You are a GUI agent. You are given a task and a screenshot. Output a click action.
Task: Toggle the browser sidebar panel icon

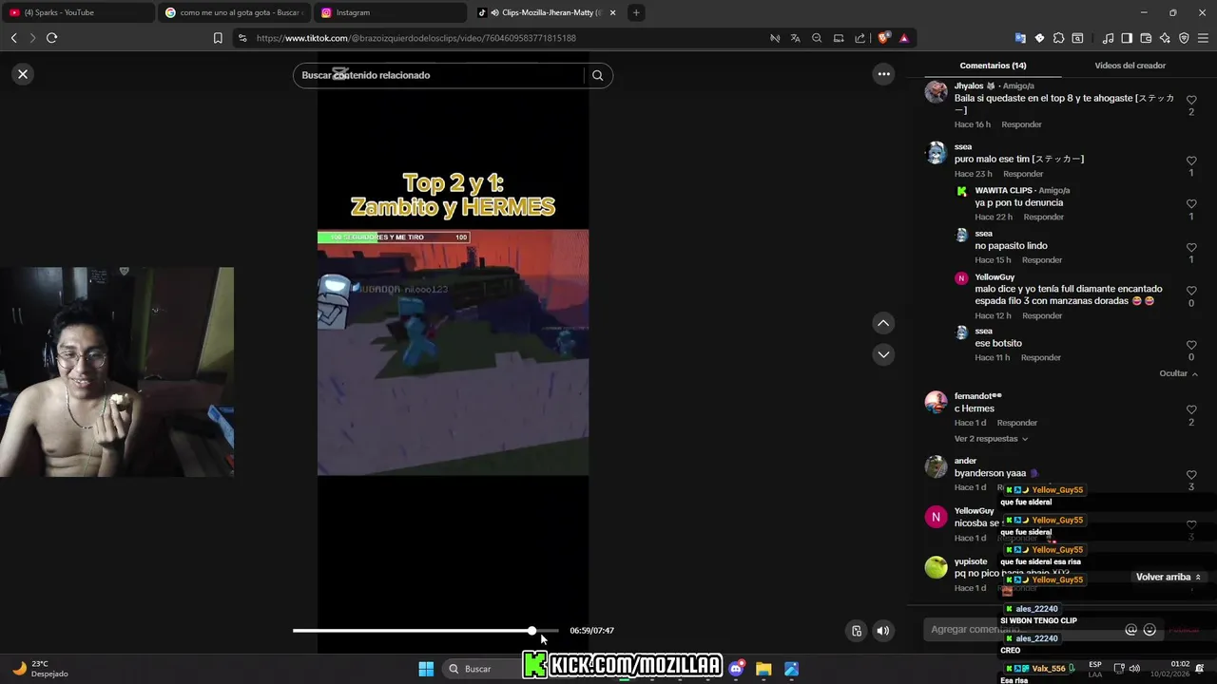pos(1127,38)
